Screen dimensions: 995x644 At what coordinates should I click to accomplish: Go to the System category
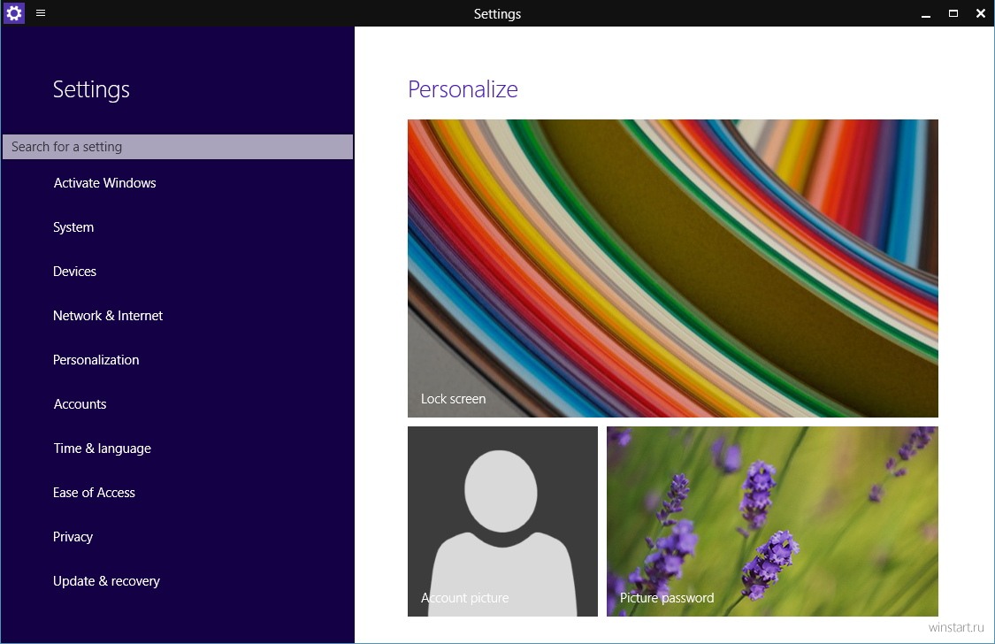(73, 227)
